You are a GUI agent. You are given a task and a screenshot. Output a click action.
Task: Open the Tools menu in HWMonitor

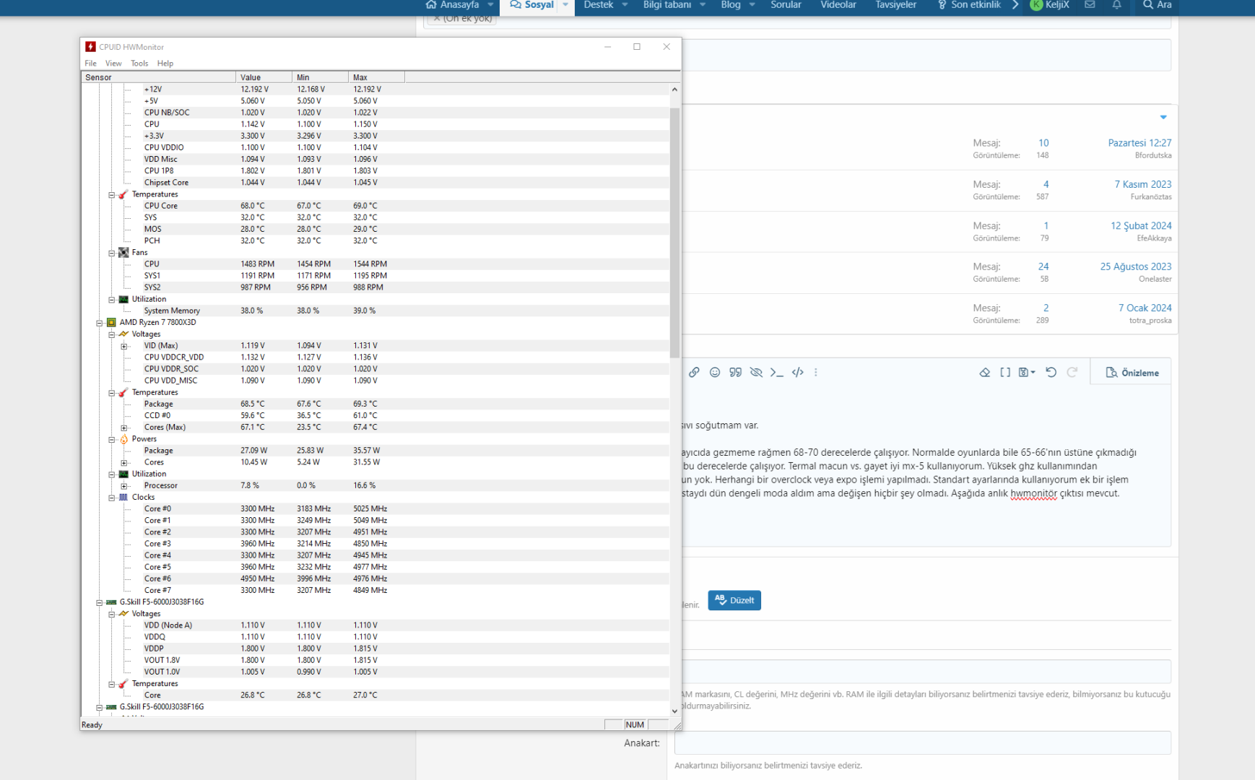[x=139, y=64]
